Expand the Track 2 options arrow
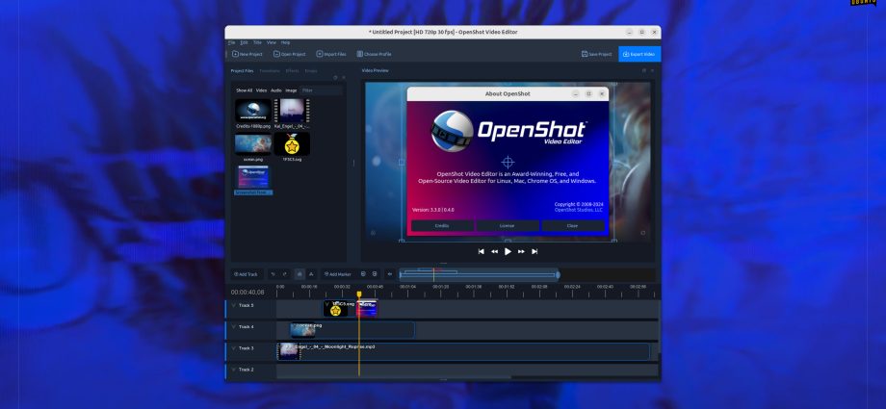The image size is (886, 409). (233, 370)
